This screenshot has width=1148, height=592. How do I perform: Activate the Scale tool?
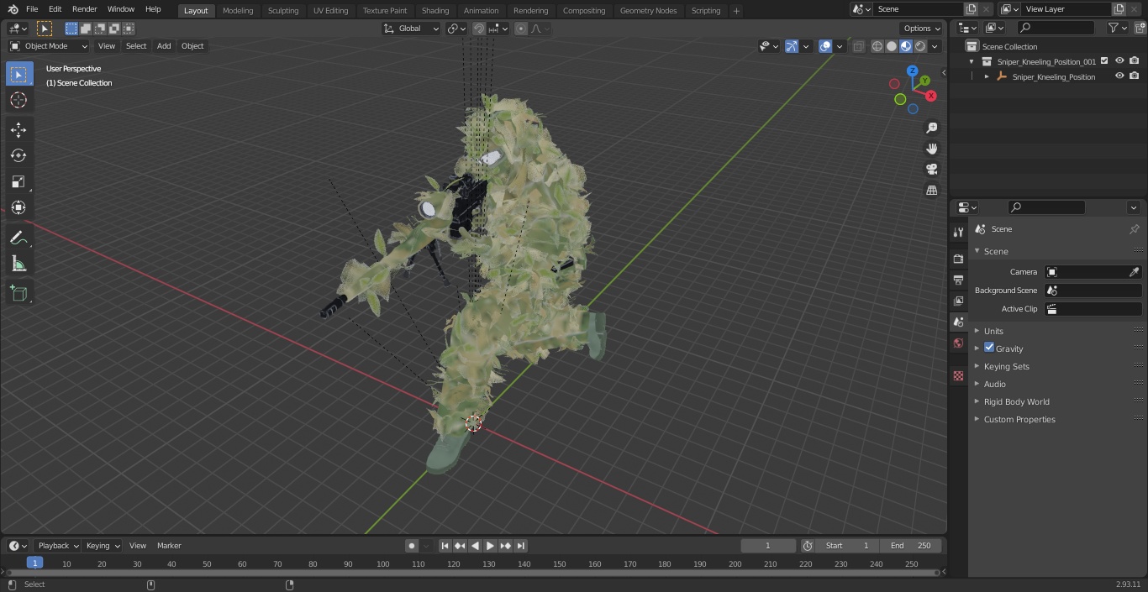pyautogui.click(x=18, y=181)
